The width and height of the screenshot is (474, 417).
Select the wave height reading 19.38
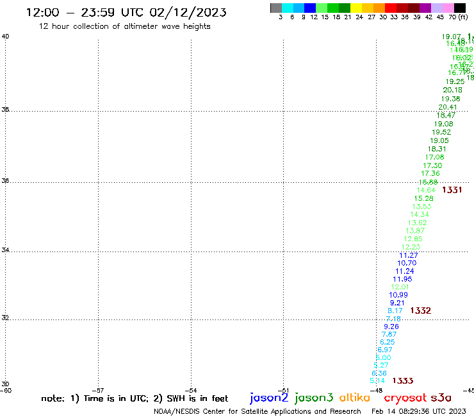click(451, 99)
